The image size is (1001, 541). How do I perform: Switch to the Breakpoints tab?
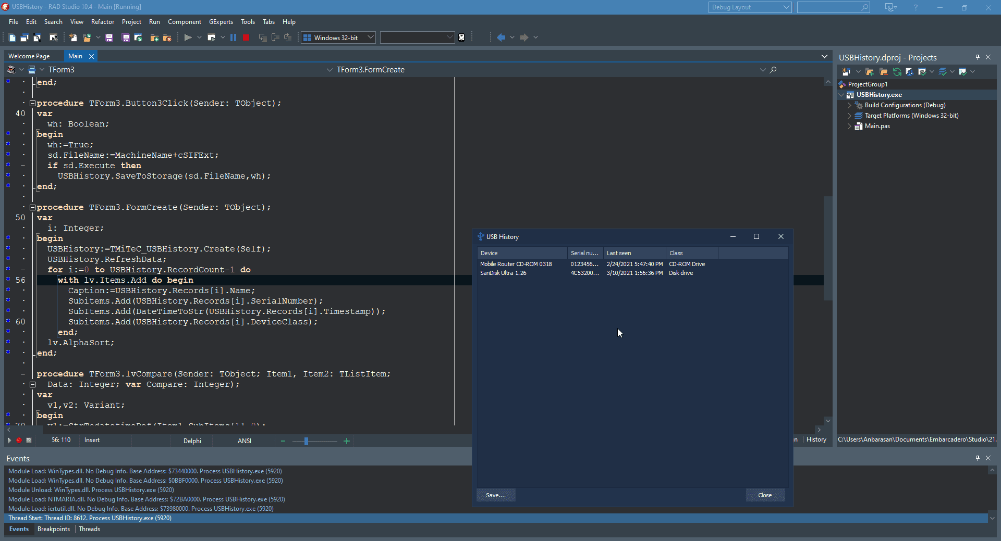(54, 529)
